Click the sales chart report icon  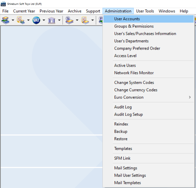coord(85,20)
